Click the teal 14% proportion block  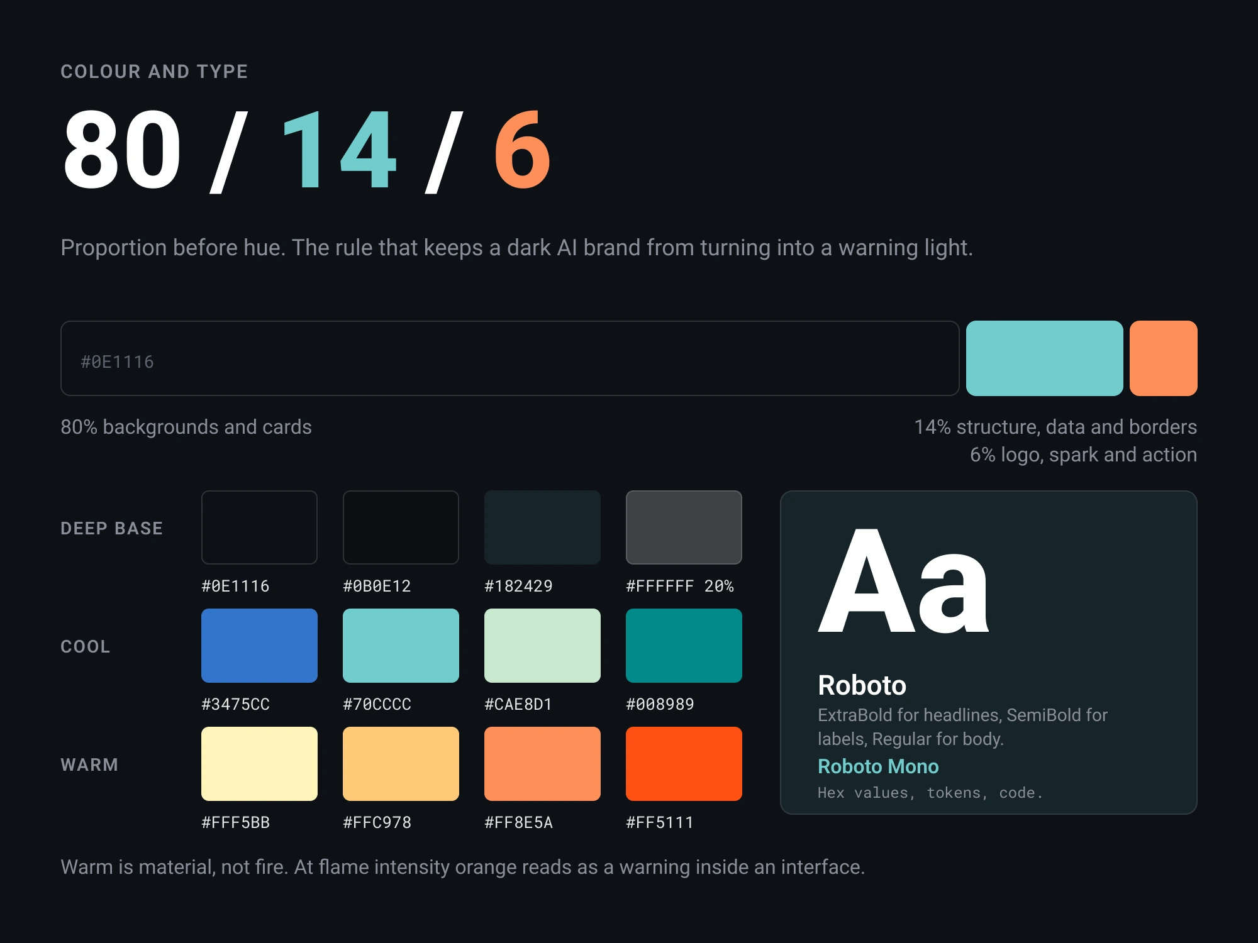[1045, 358]
